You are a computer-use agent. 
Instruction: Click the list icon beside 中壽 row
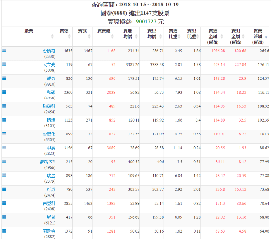coord(4,147)
